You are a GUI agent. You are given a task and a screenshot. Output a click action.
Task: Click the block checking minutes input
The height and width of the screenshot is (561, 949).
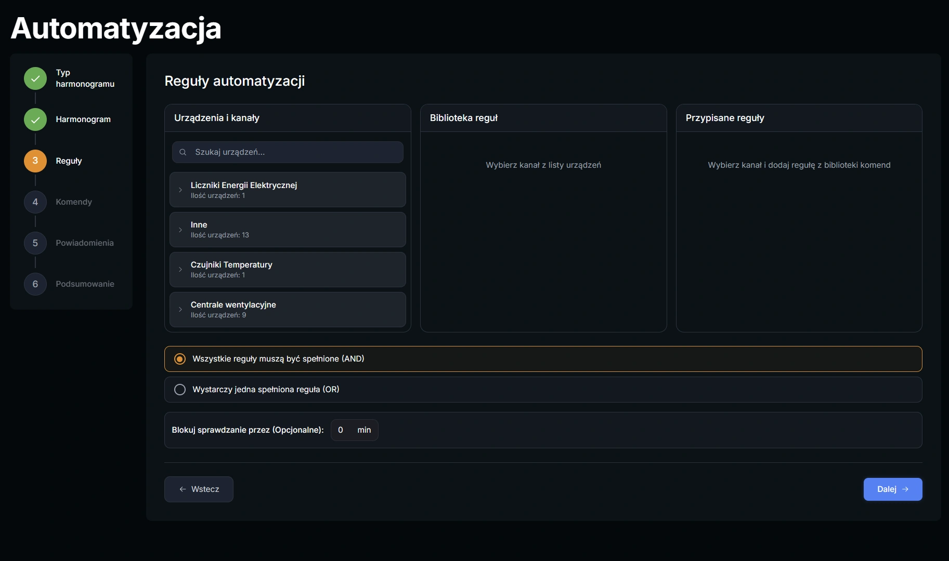[355, 430]
